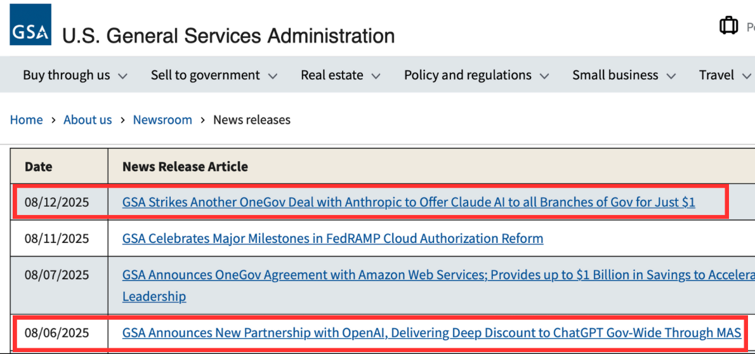Select News releases breadcrumb text
Viewport: 755px width, 354px height.
click(x=252, y=119)
